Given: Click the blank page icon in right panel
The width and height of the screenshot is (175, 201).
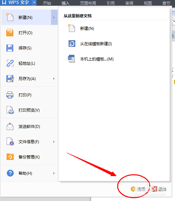Looking at the screenshot, I should (x=72, y=28).
